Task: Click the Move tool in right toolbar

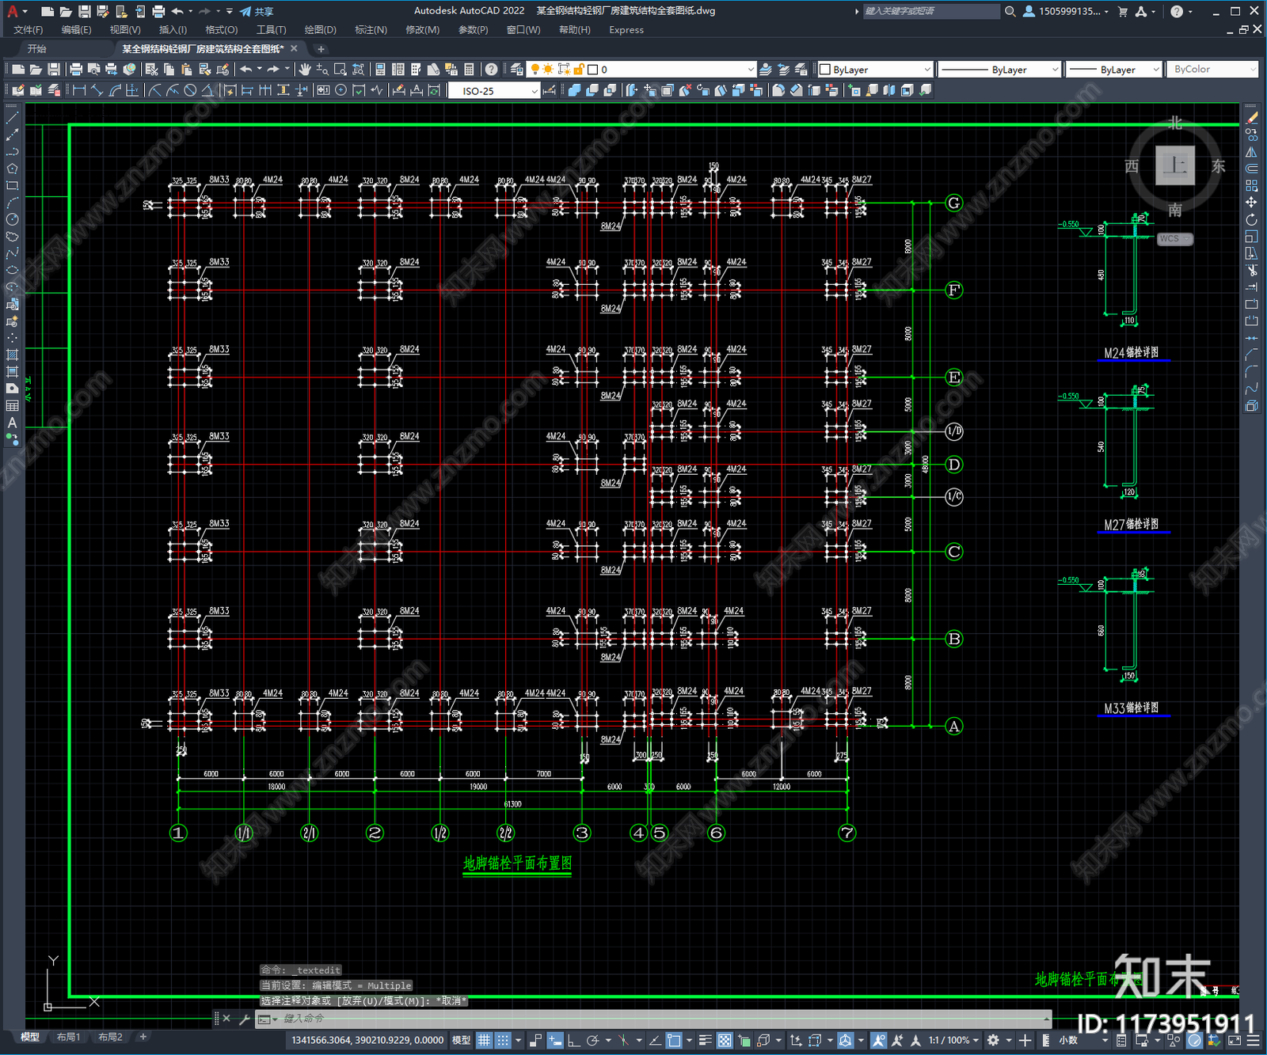Action: 1251,203
